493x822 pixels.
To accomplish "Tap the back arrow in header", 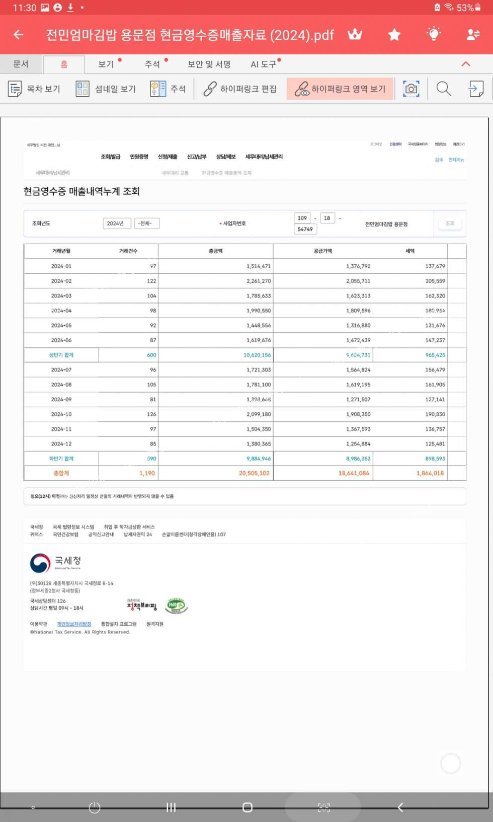I will click(19, 35).
